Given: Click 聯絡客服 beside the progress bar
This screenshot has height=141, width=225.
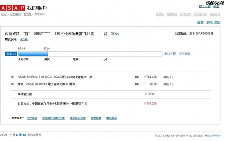Looking at the screenshot, I should tap(170, 54).
